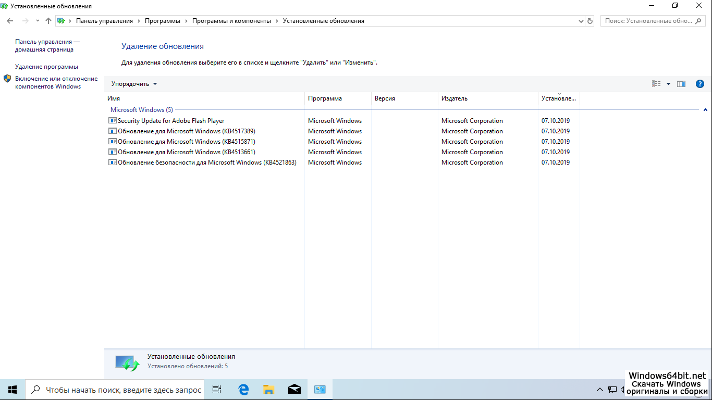Toggle the preview pane icon

point(681,84)
